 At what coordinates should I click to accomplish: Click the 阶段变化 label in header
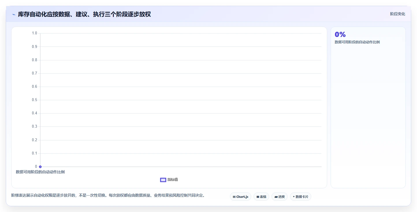[398, 14]
